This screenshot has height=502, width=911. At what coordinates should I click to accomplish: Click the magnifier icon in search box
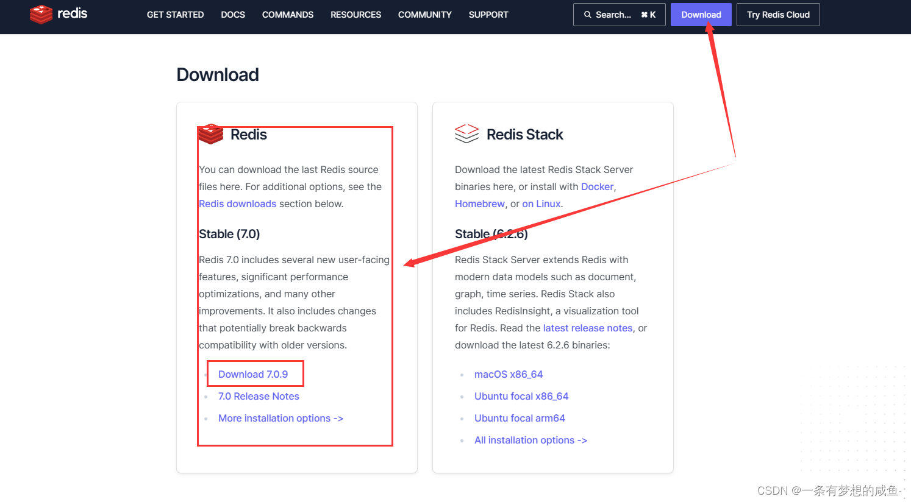pos(588,15)
